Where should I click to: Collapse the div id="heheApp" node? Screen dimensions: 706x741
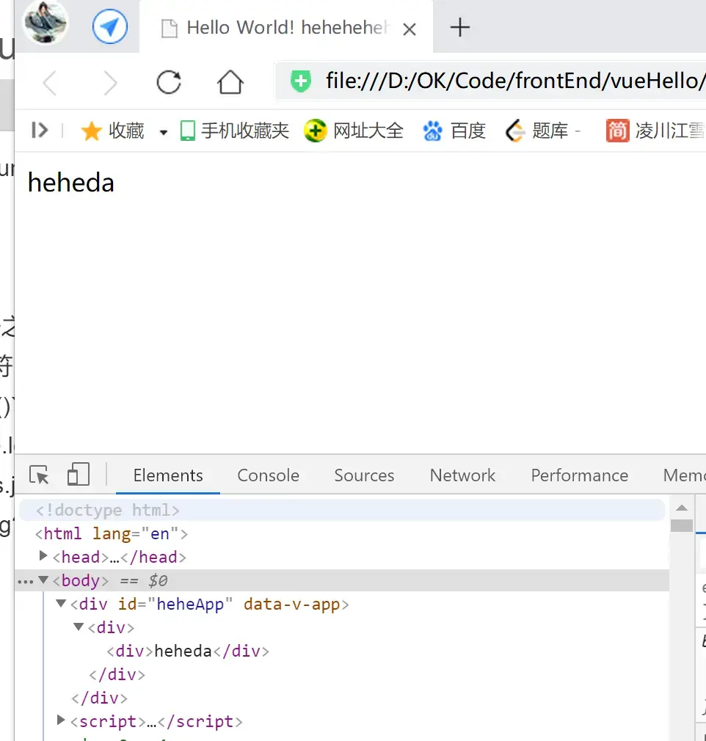pos(60,603)
